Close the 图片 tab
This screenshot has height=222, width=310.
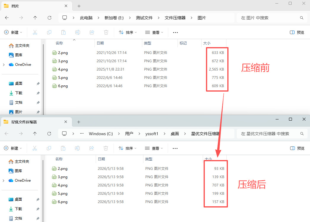66,6
